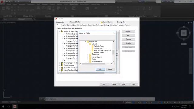Select the Autodesk ReCap folder

pos(99,52)
